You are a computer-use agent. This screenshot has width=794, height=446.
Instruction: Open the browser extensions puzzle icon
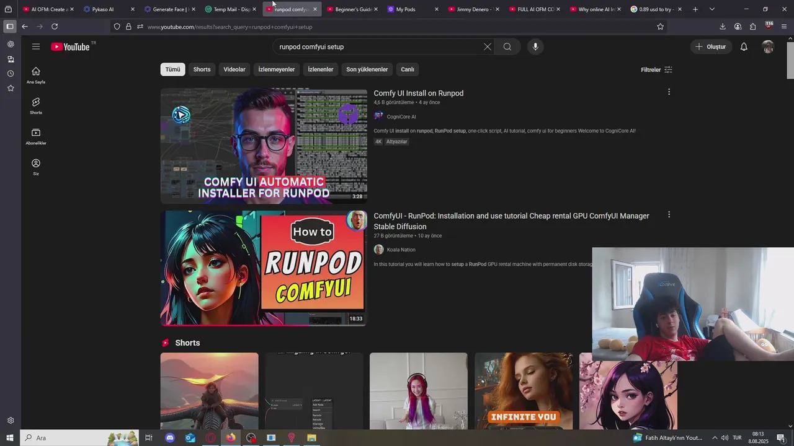pos(753,27)
